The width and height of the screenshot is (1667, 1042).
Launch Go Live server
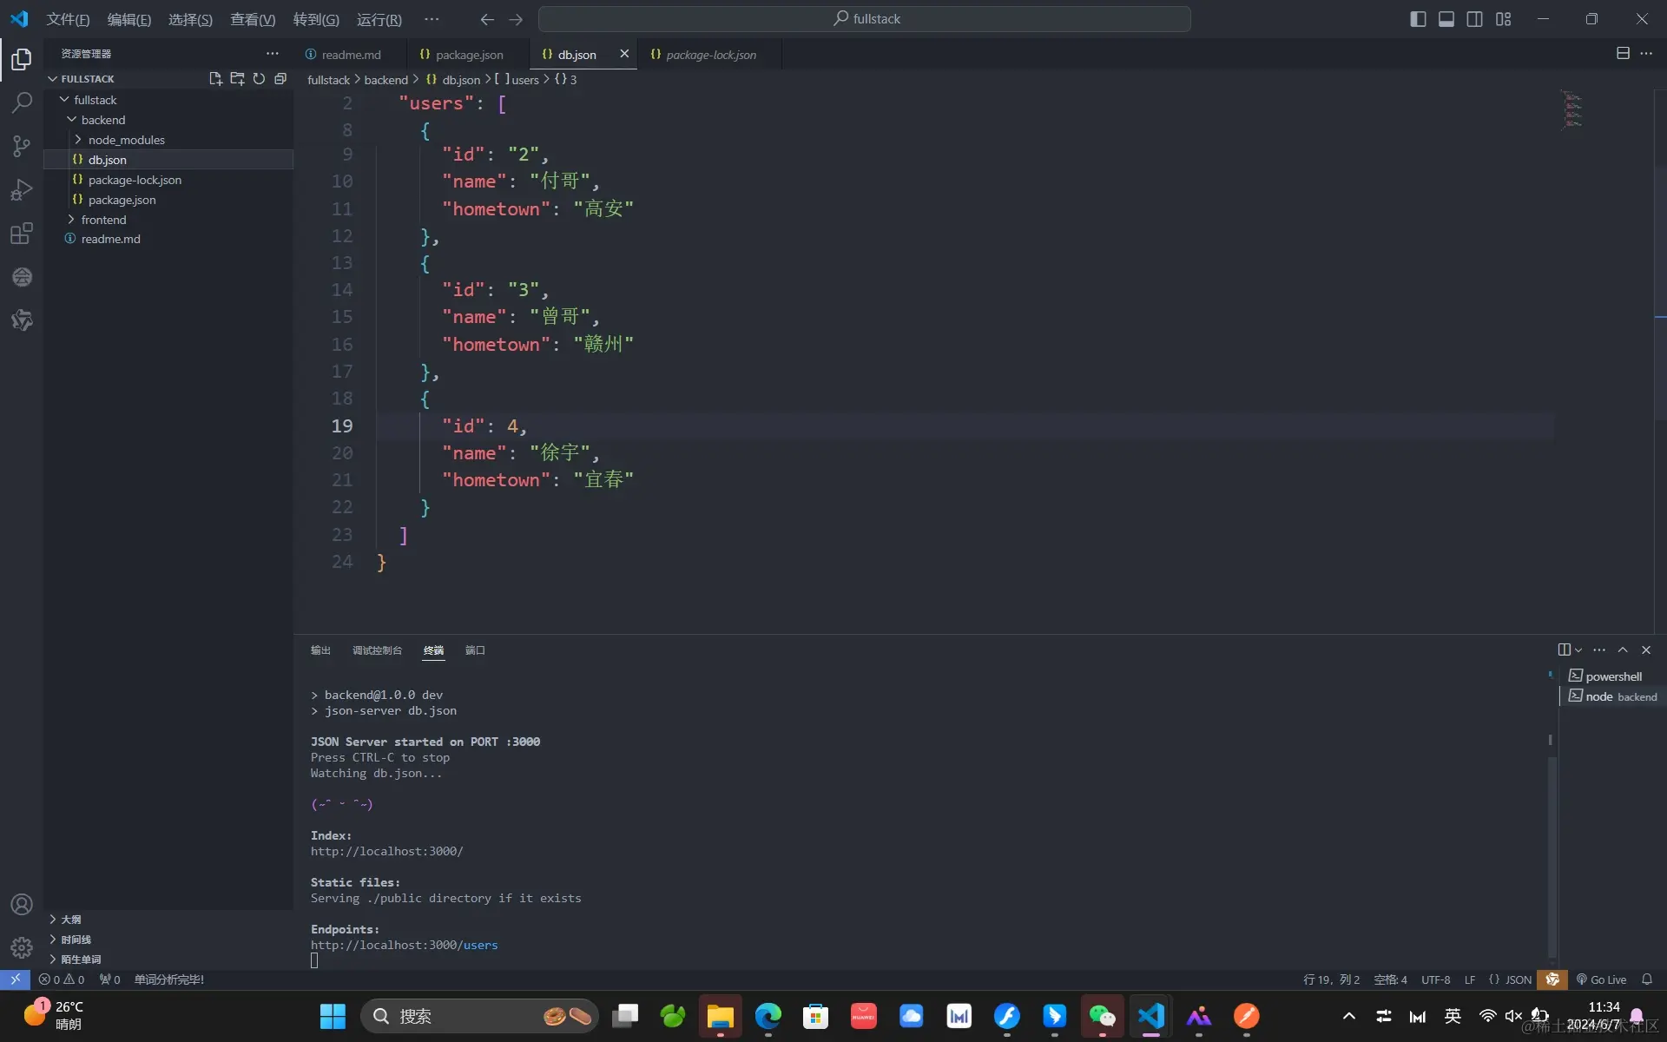pos(1601,979)
